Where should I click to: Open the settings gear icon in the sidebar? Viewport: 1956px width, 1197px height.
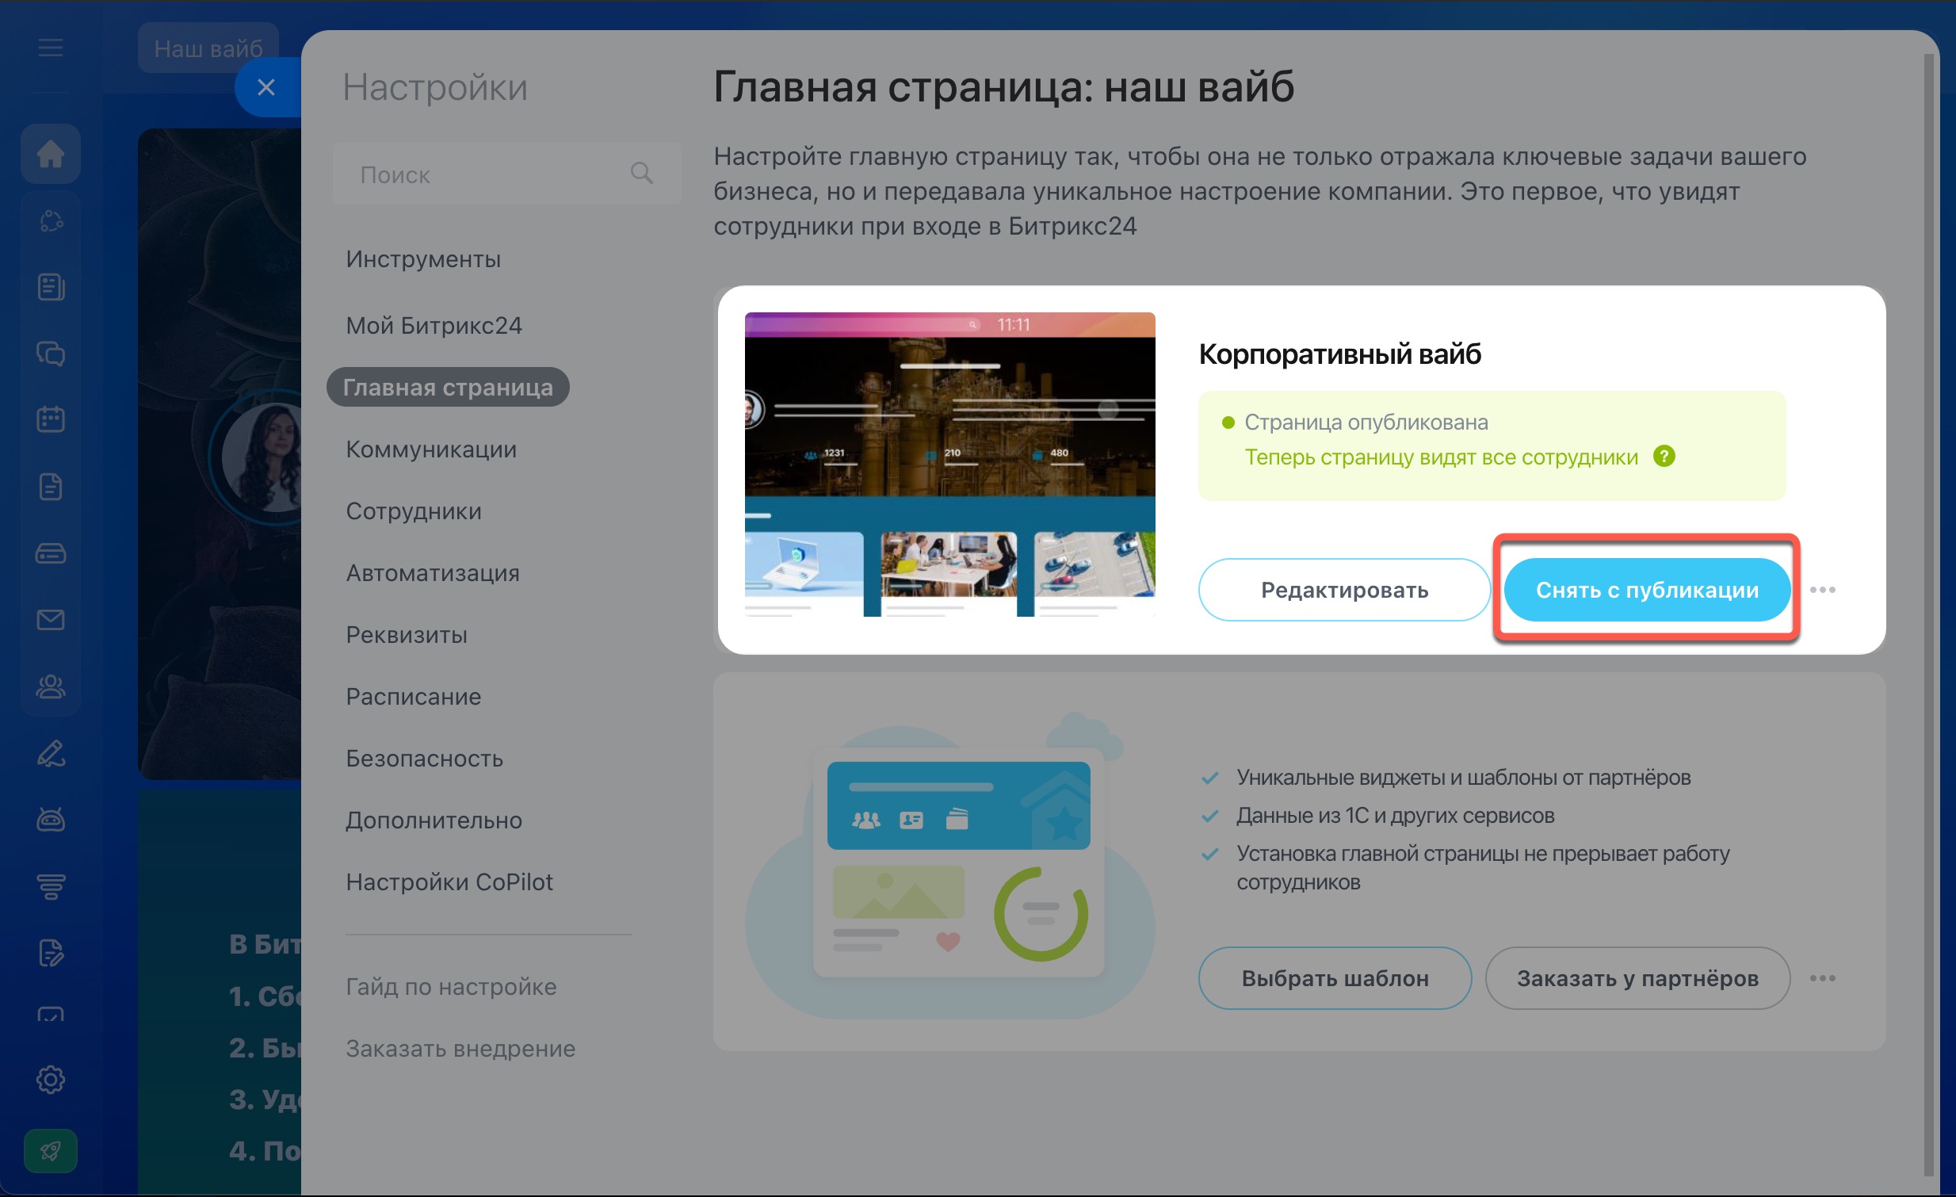[x=51, y=1080]
